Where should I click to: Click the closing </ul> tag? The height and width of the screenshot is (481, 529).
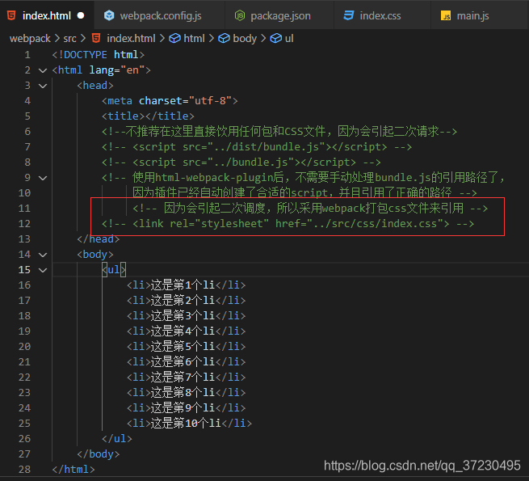click(117, 439)
